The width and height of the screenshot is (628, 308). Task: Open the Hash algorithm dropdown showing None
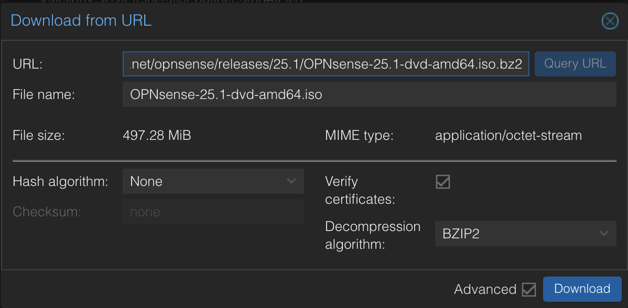point(213,181)
